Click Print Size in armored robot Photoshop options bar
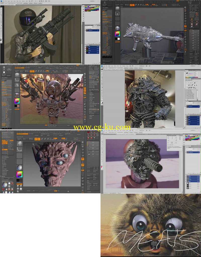This screenshot has width=201, height=257. tap(140, 68)
